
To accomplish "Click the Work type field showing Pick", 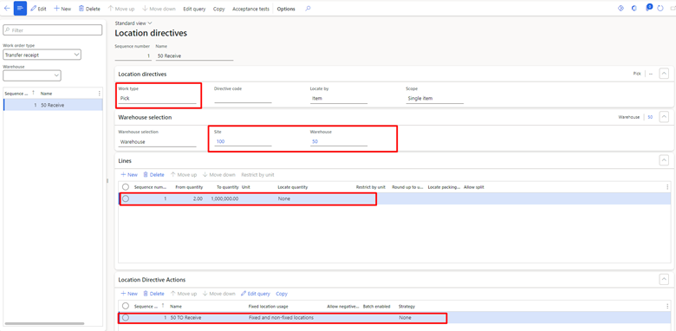I will [158, 98].
